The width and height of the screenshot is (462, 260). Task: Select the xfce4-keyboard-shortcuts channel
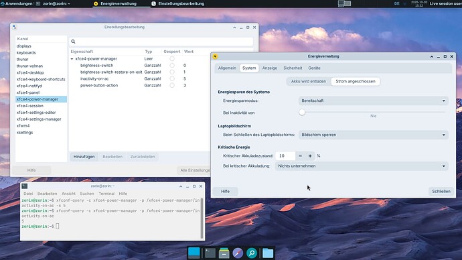coord(41,79)
